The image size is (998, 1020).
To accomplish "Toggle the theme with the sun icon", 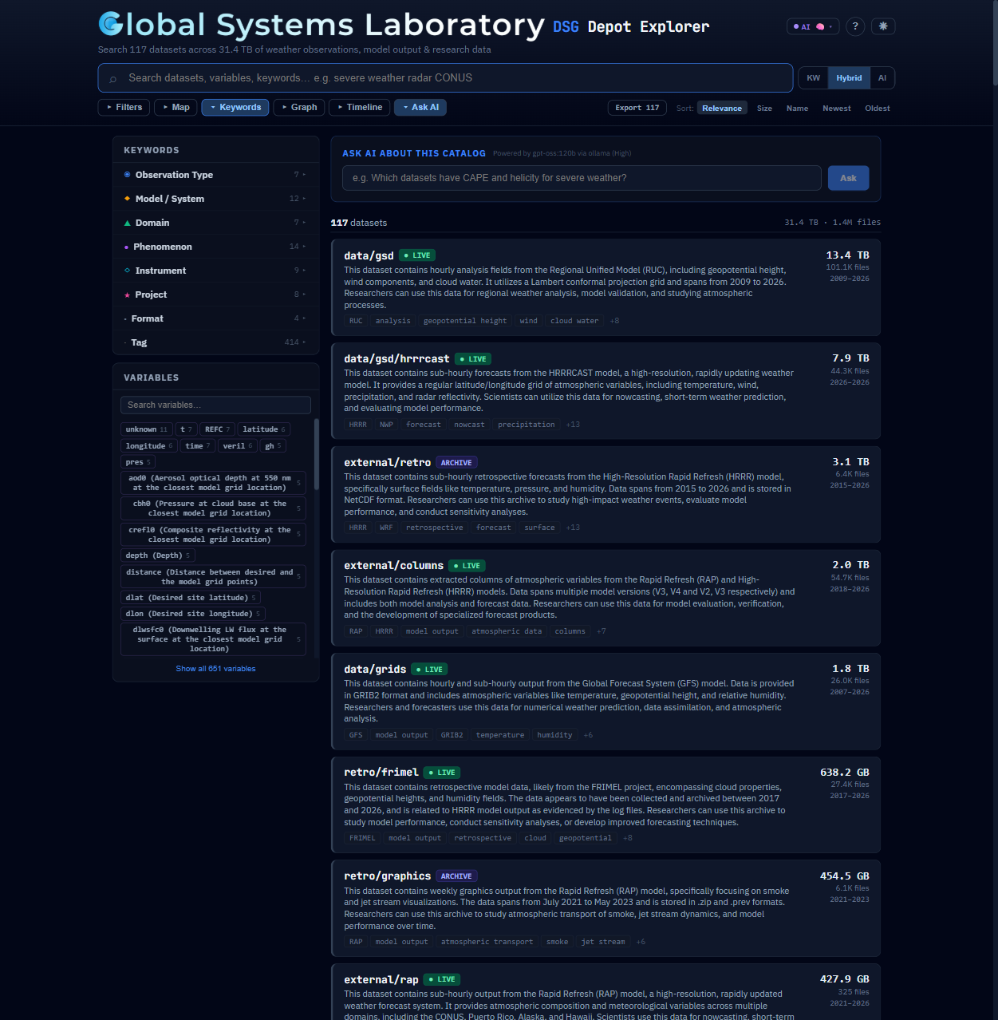I will (x=883, y=26).
